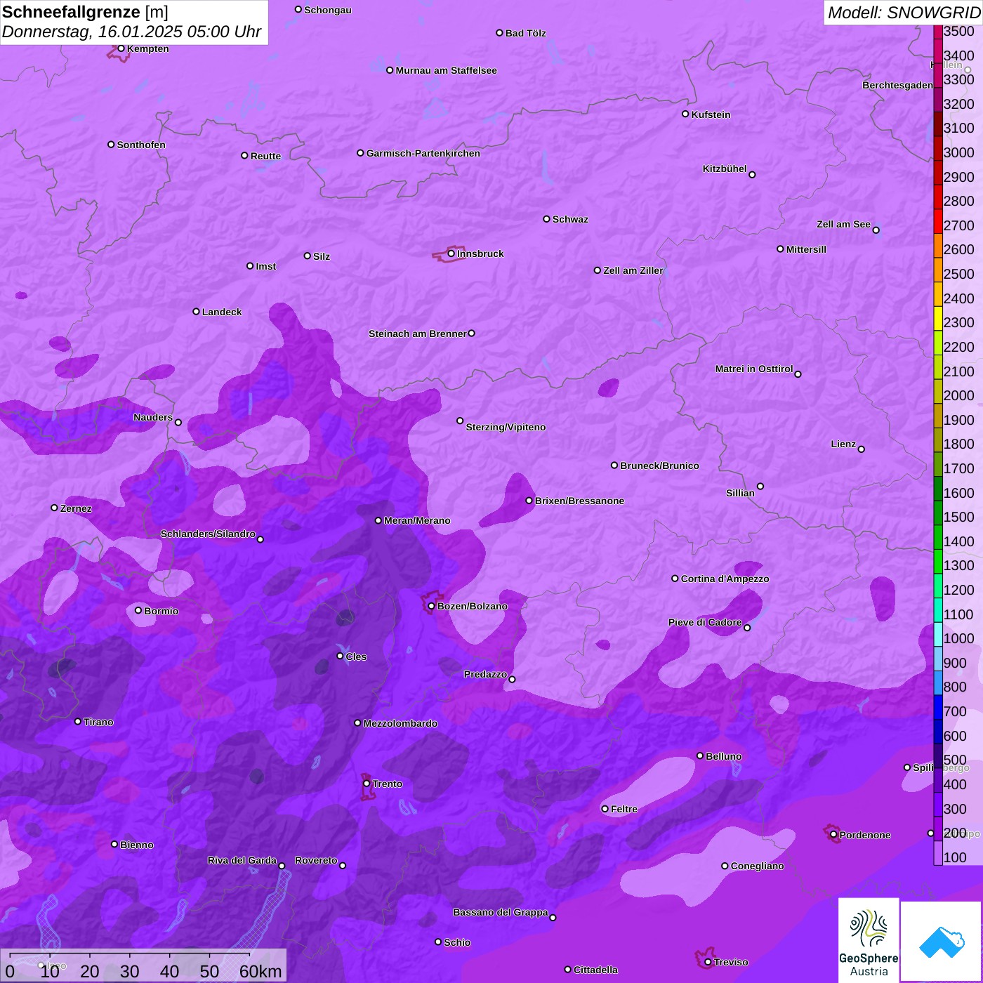Select the Zell am See marker
The image size is (983, 983).
[876, 230]
